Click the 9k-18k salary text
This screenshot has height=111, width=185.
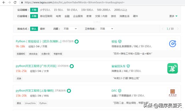(21, 46)
